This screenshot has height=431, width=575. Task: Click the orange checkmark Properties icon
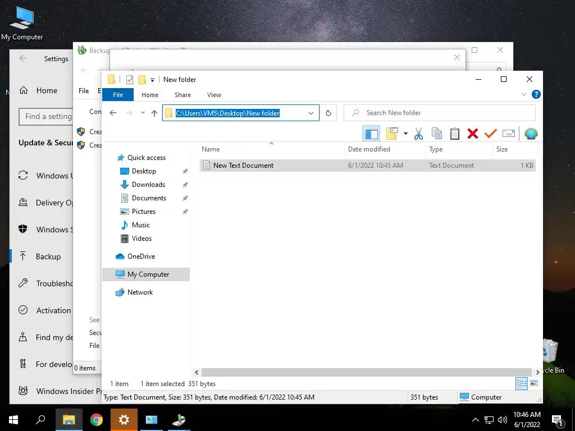(490, 134)
